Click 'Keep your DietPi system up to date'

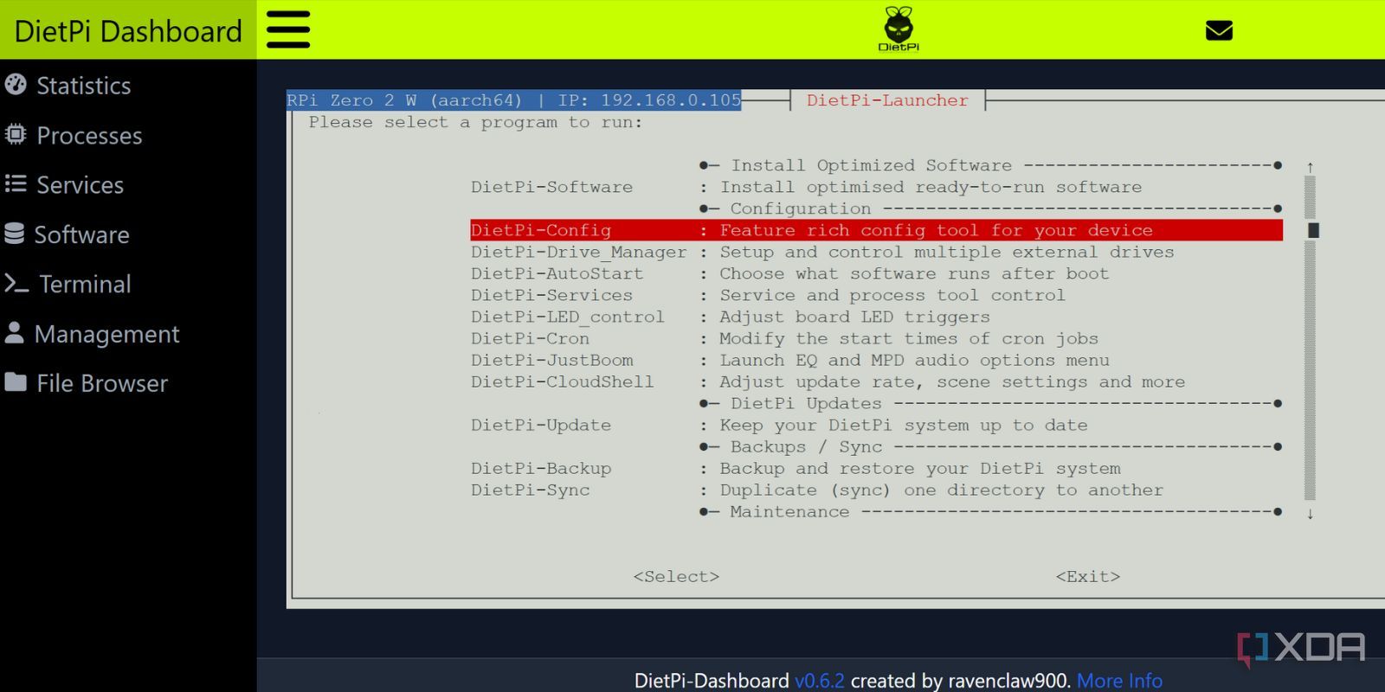click(904, 425)
